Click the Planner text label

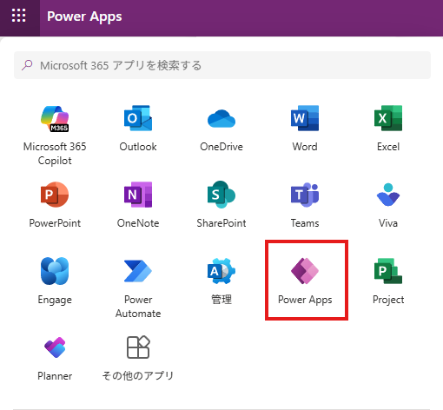55,376
